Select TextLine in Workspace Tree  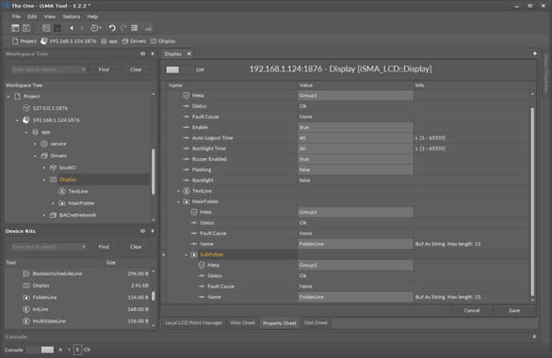click(78, 191)
